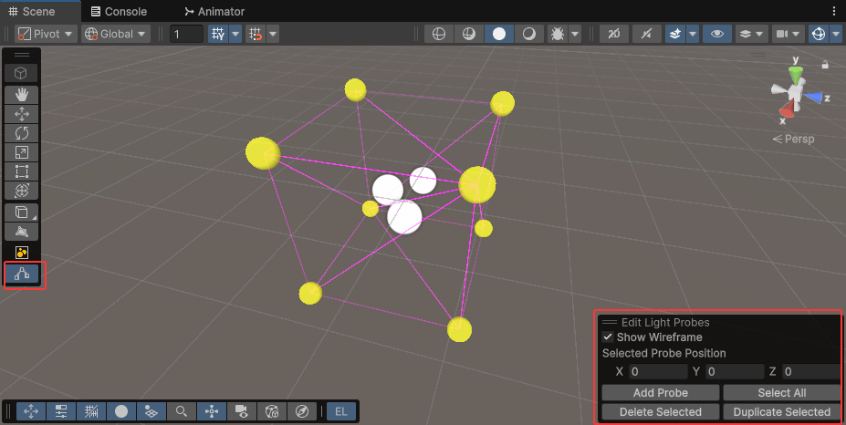Toggle the EL overlay button
The image size is (846, 425).
341,411
